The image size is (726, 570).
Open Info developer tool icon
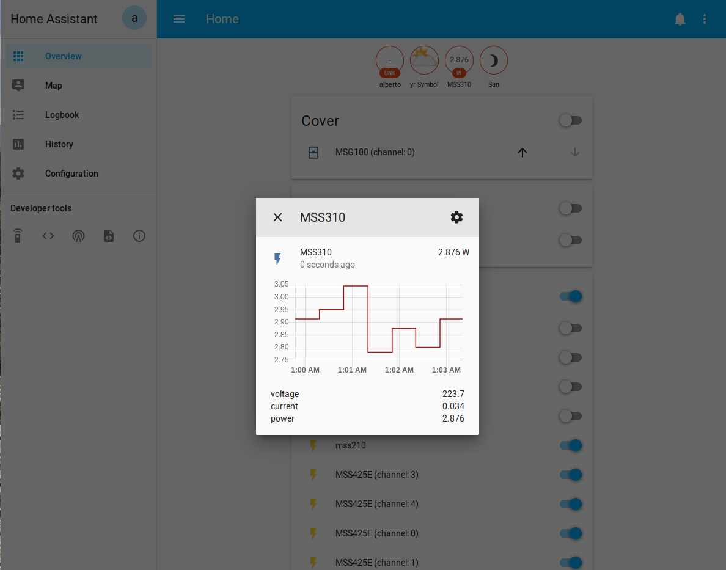139,236
